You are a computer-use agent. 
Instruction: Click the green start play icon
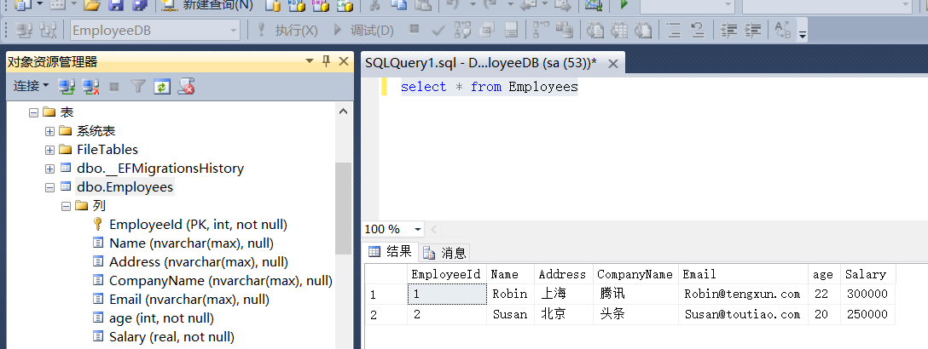point(623,5)
